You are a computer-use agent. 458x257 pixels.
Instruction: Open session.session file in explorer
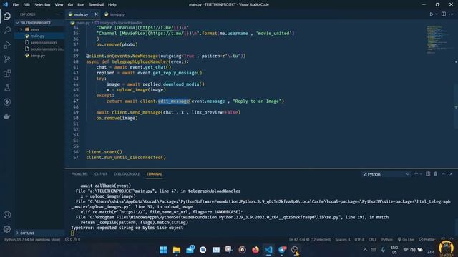click(x=39, y=43)
